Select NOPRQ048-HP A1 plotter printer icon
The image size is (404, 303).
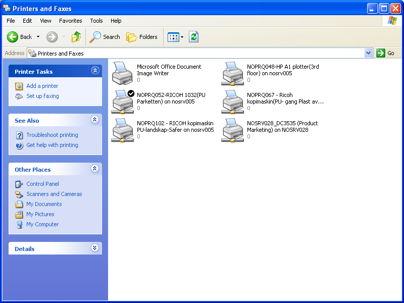point(232,73)
